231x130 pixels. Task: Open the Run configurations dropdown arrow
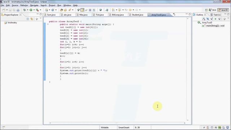(34, 10)
